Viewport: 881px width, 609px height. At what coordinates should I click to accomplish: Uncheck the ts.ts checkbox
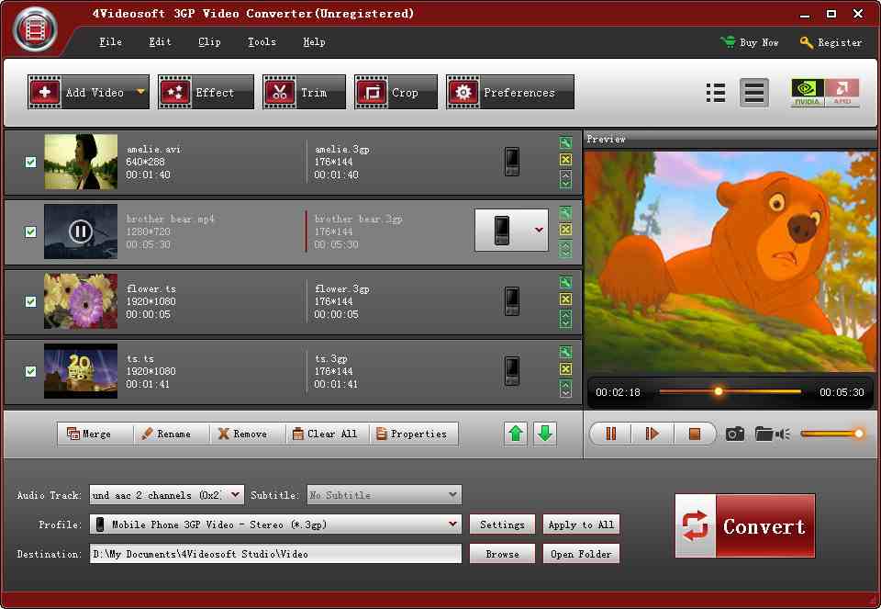(31, 371)
